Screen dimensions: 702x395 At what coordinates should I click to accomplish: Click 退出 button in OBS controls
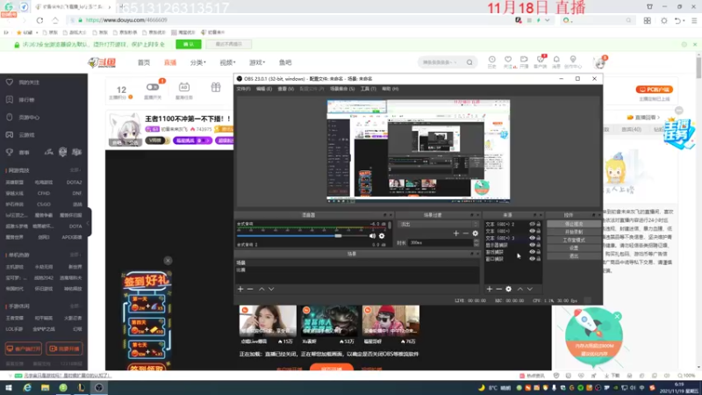click(x=574, y=256)
